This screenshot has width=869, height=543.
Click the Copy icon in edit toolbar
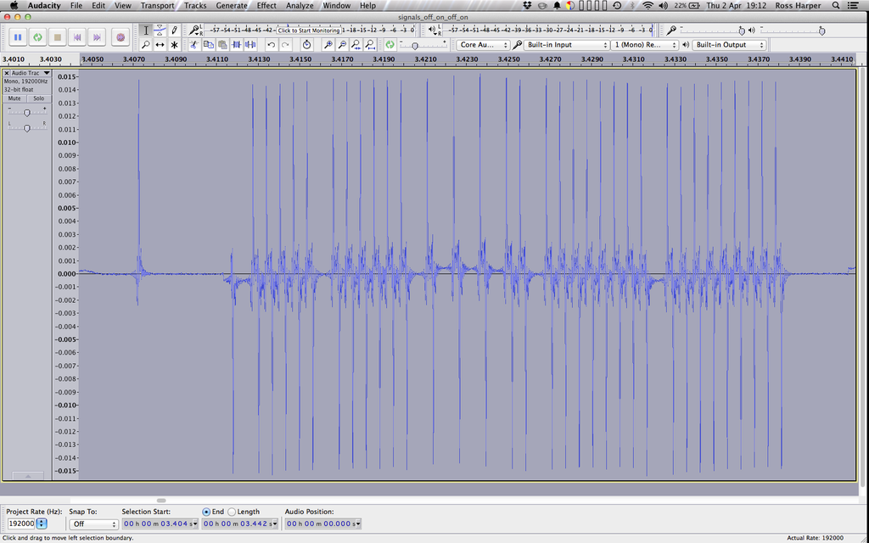(209, 45)
